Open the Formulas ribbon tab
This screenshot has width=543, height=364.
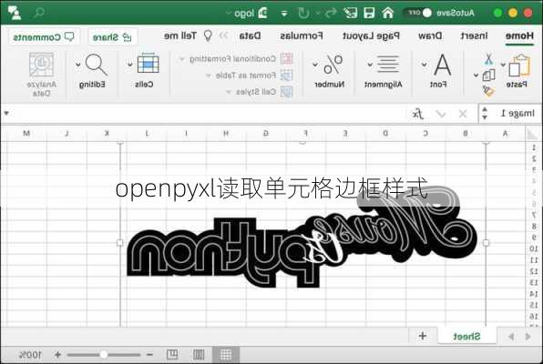[x=302, y=35]
